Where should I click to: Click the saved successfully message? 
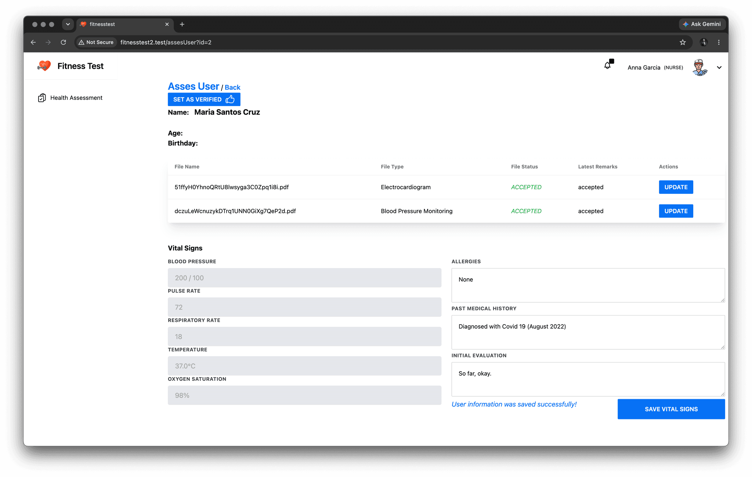514,404
